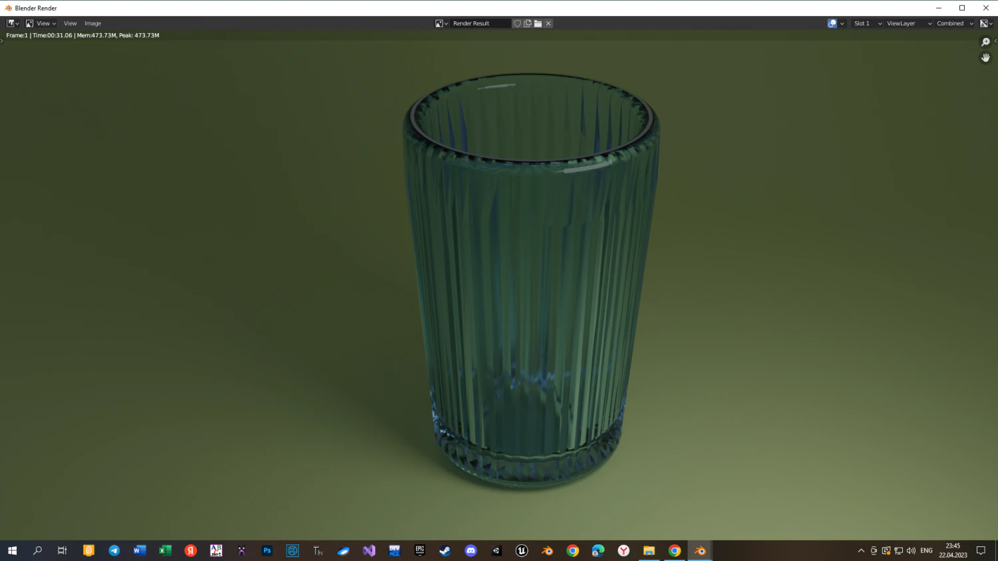
Task: Open the Slot 1 dropdown
Action: click(x=867, y=23)
